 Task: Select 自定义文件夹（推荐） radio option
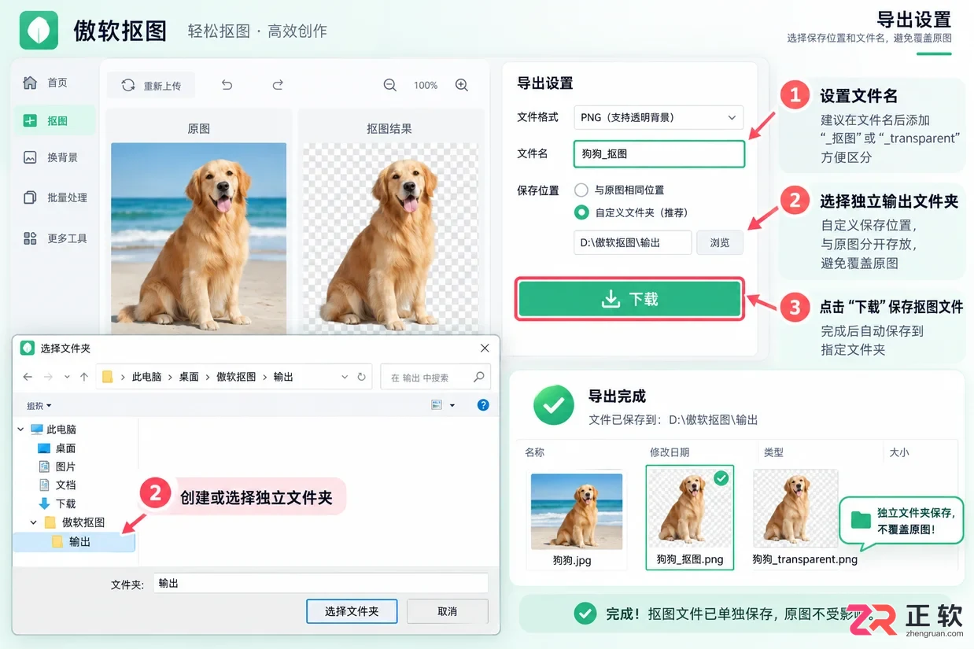[581, 212]
